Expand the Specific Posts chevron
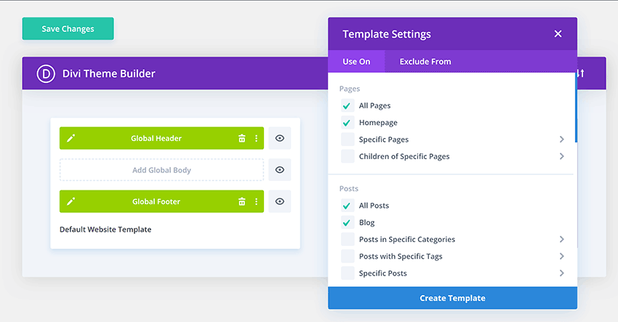The width and height of the screenshot is (618, 322). point(561,273)
